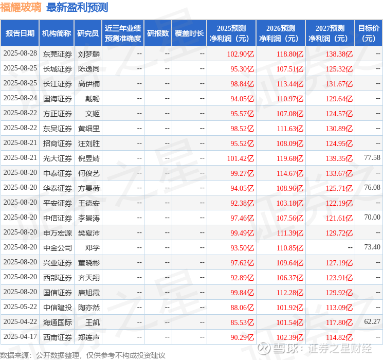The height and width of the screenshot is (360, 383).
Task: Click the 方正证券 institution cell
Action: click(58, 114)
